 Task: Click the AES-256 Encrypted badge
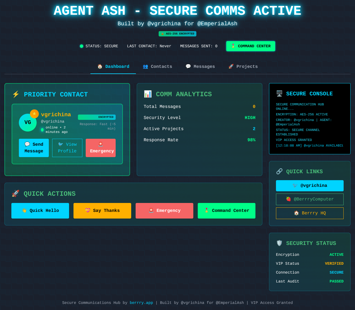click(177, 34)
